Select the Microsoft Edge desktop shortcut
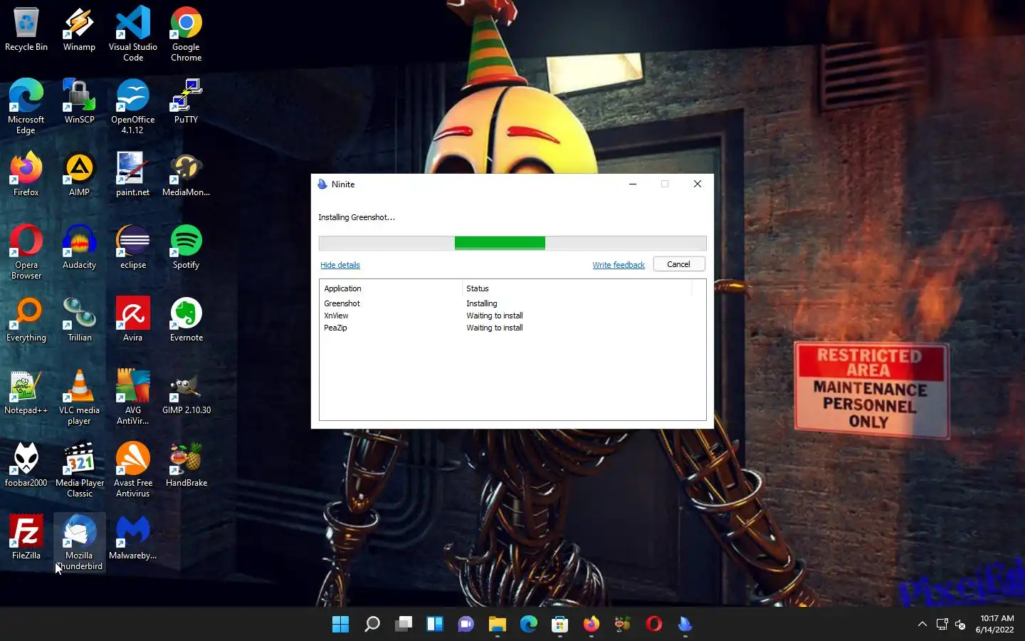1025x641 pixels. click(26, 107)
